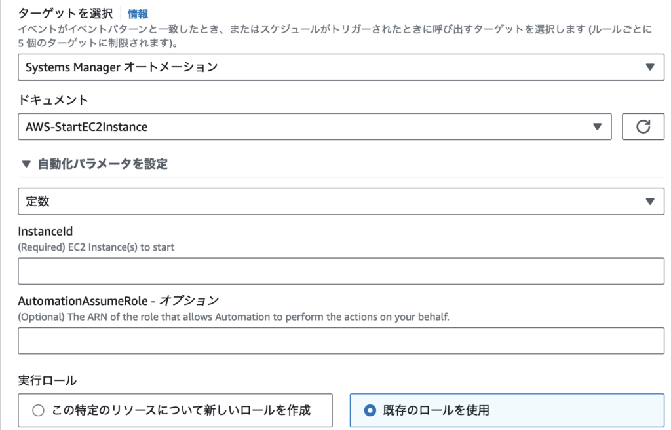
Task: Click the InstanceId field label
Action: pos(45,231)
